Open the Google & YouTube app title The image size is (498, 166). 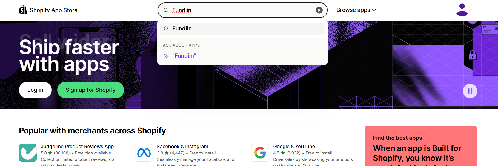tap(294, 147)
